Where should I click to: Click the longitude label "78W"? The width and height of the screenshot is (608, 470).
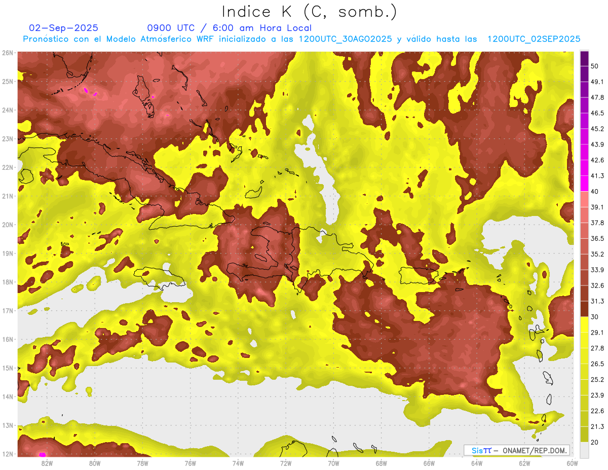coord(143,463)
